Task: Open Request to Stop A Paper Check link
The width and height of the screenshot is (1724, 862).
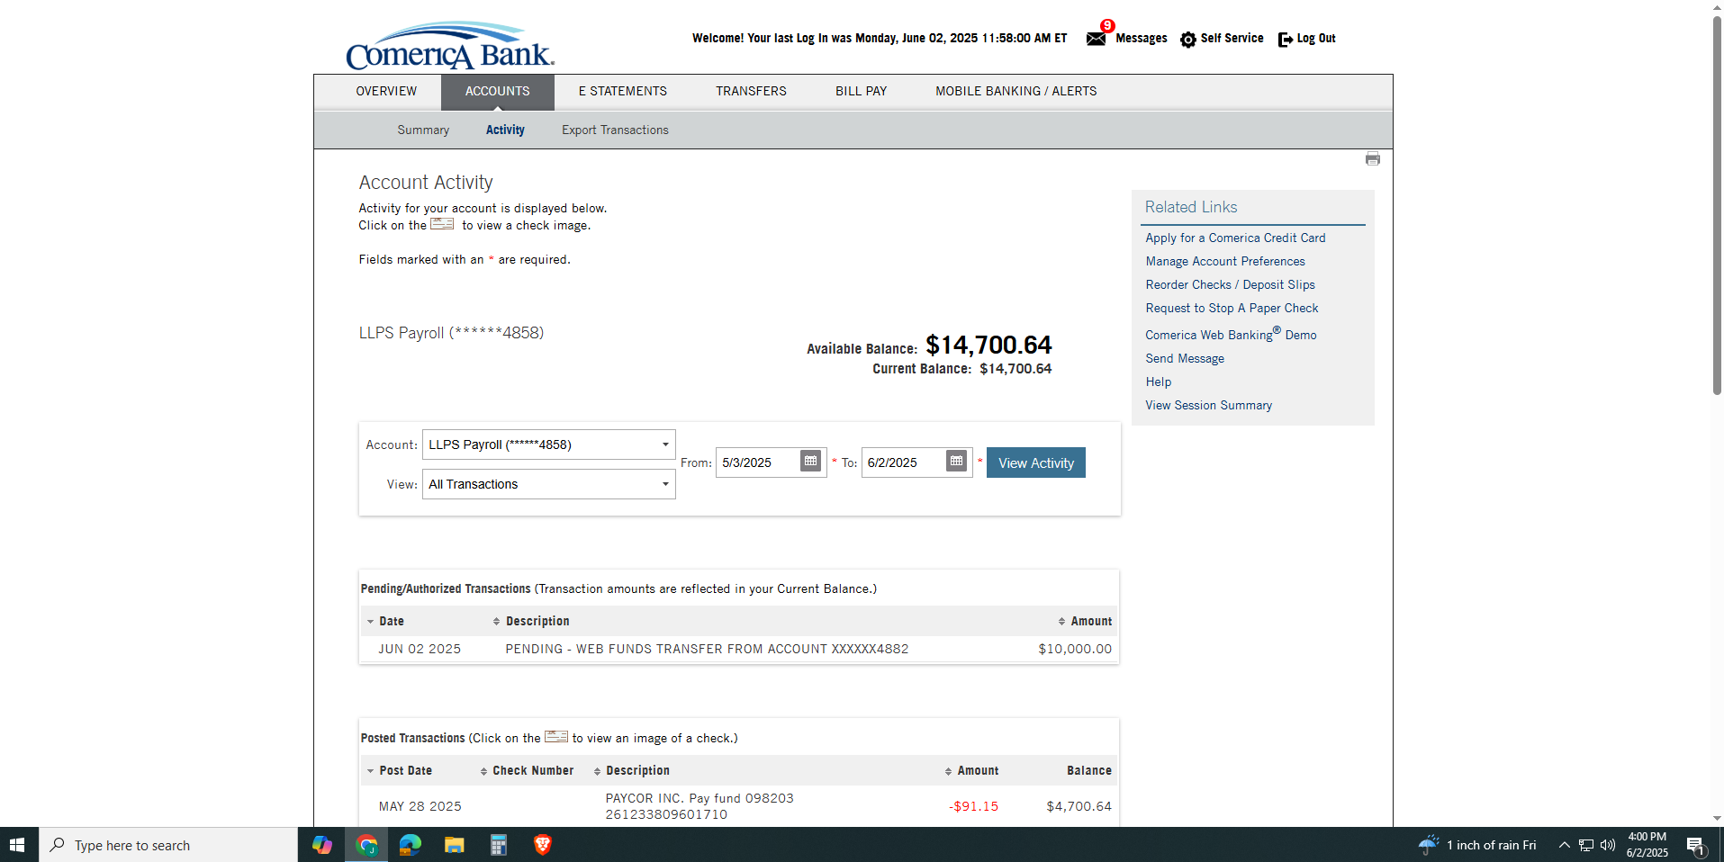Action: click(1231, 309)
